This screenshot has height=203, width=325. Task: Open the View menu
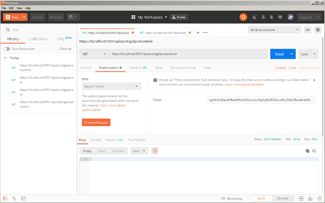pos(19,8)
